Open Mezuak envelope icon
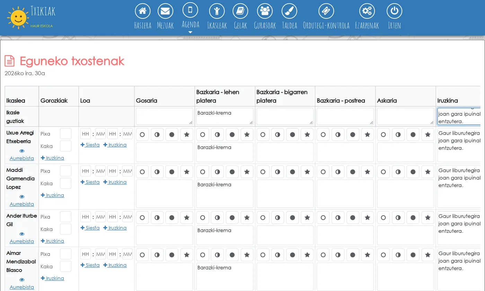Viewport: 485px width, 291px height. coord(165,11)
